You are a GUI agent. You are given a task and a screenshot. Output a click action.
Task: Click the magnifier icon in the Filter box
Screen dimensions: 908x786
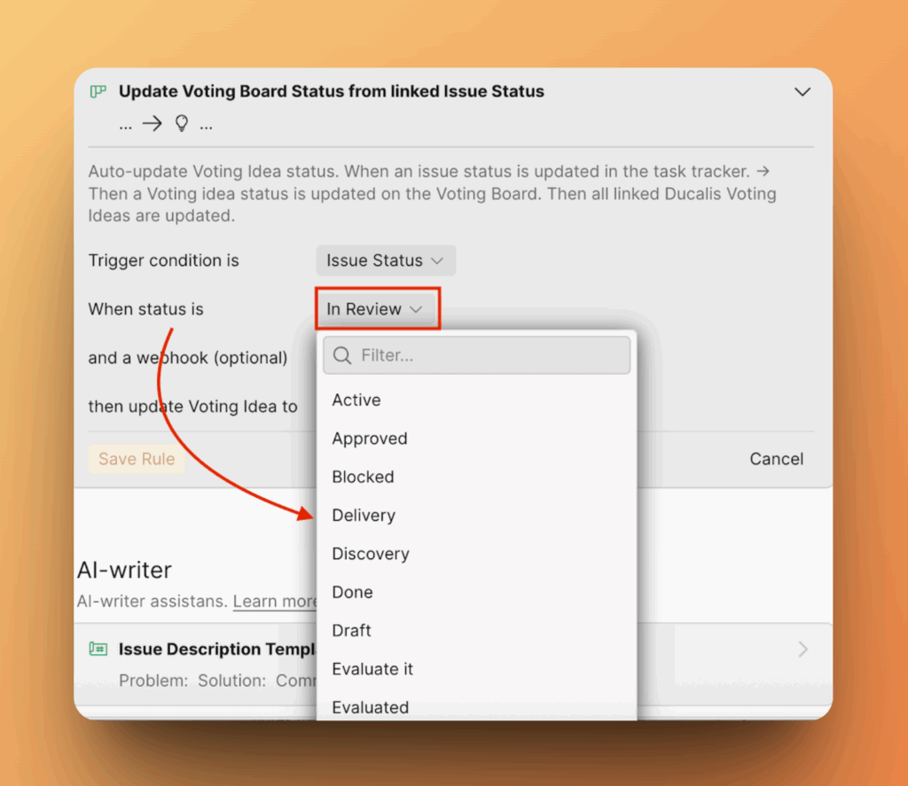pos(342,355)
